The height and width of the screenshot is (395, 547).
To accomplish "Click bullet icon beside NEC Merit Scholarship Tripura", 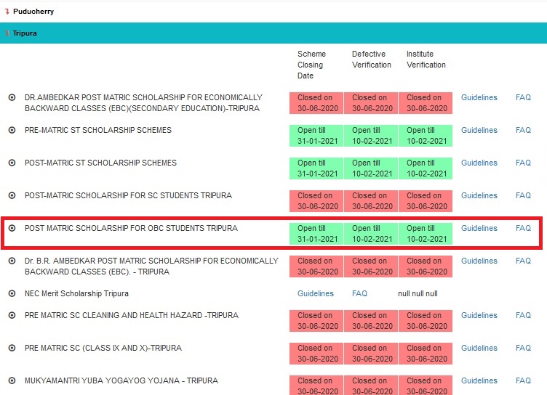I will click(x=12, y=293).
